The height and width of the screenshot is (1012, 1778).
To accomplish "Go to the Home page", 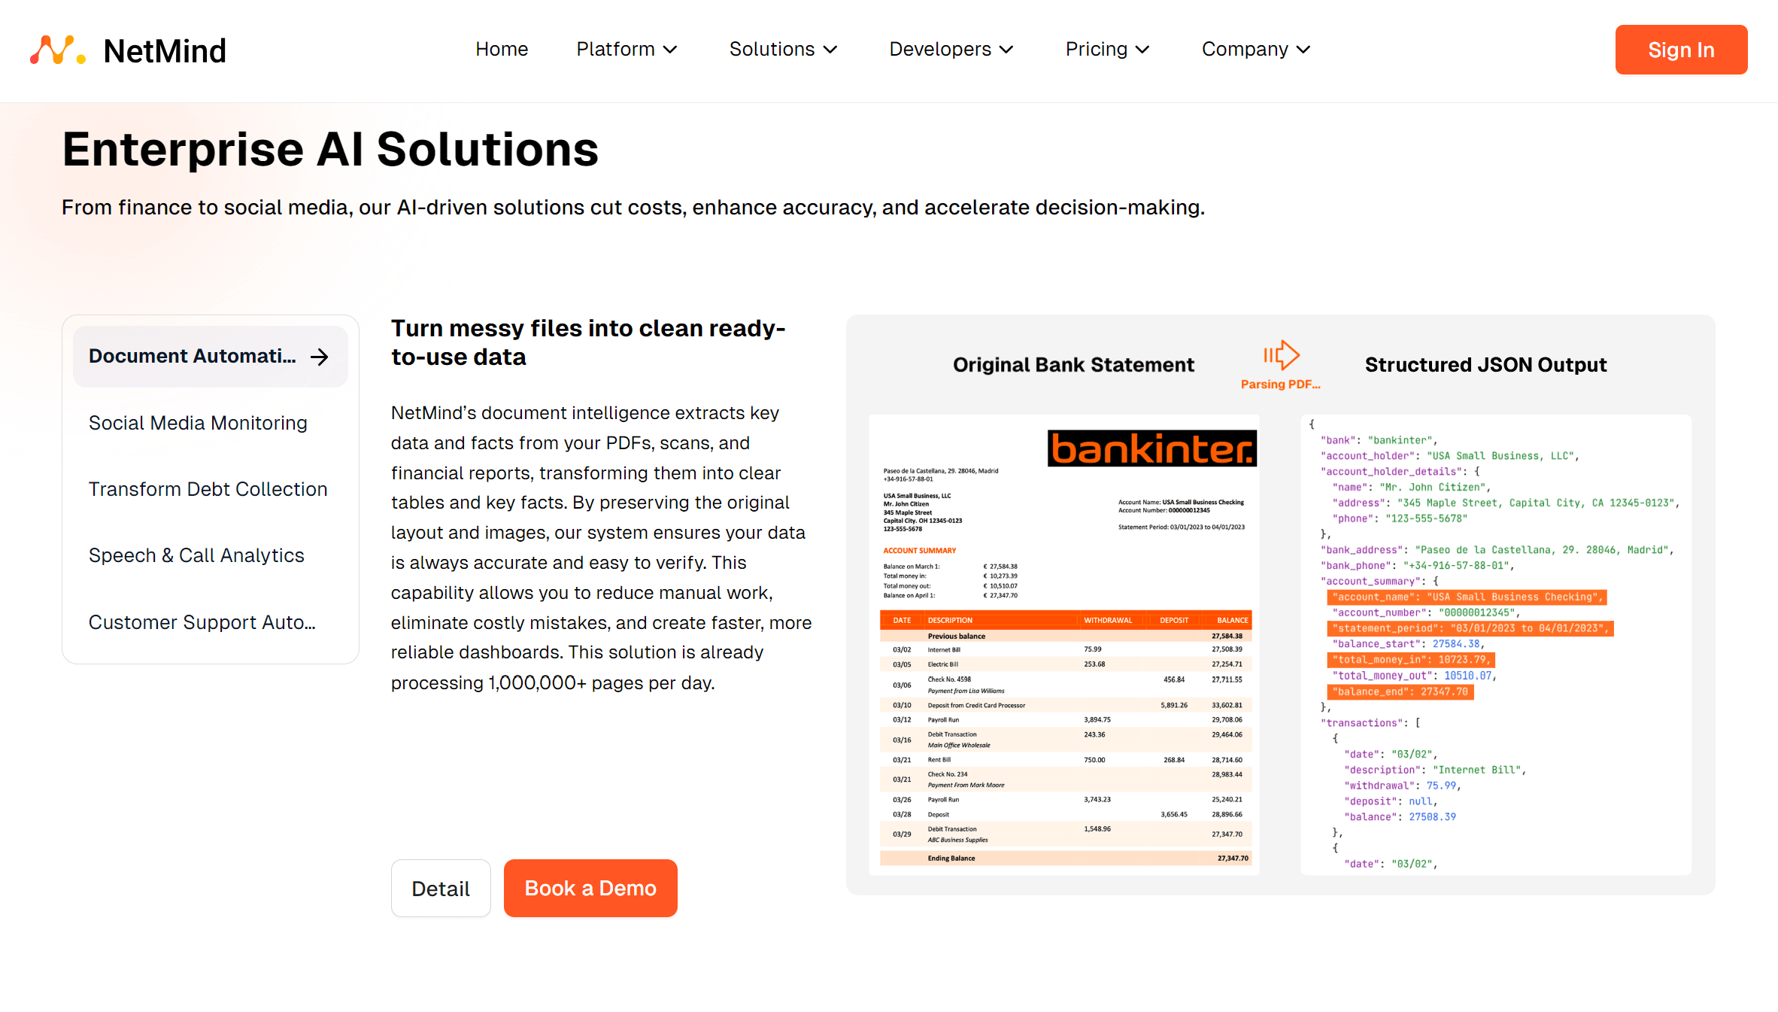I will [502, 50].
